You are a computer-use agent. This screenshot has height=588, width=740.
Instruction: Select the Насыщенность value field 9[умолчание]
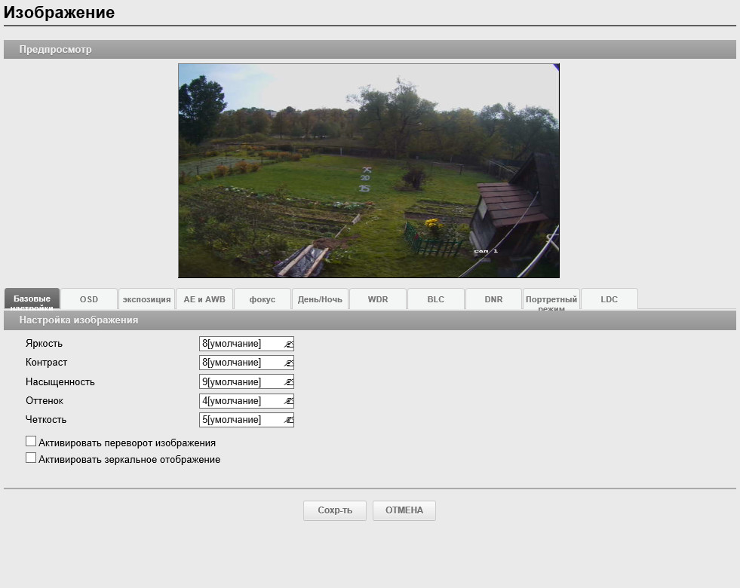pos(247,382)
